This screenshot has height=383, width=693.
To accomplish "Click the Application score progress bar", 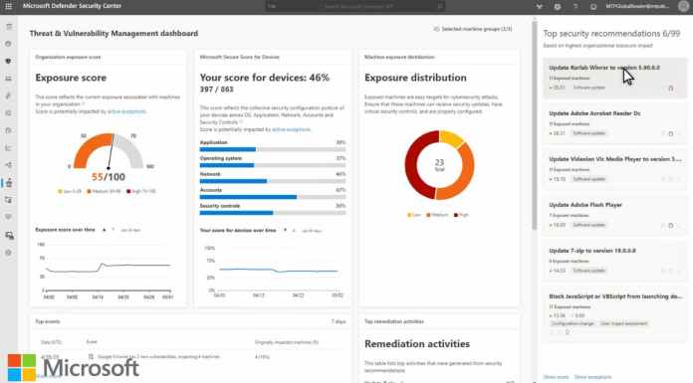I will pyautogui.click(x=273, y=149).
